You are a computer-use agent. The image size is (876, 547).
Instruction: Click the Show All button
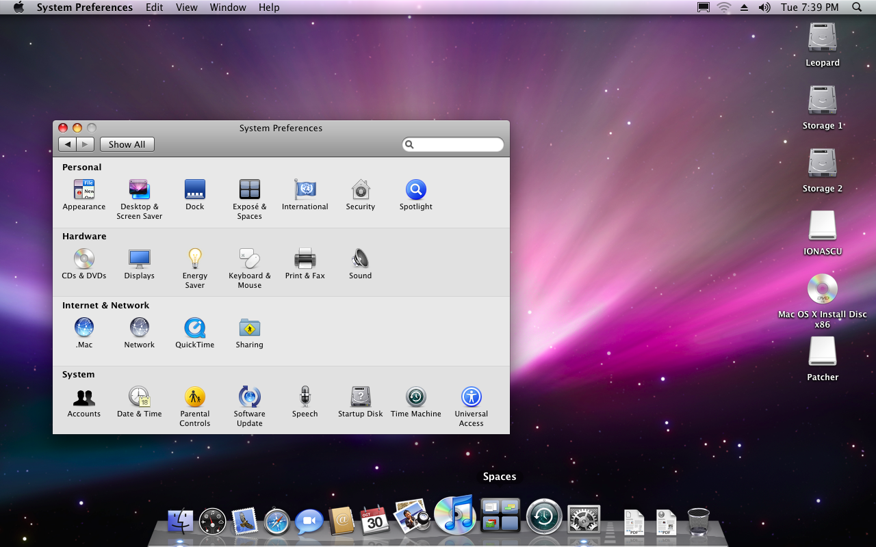click(127, 144)
